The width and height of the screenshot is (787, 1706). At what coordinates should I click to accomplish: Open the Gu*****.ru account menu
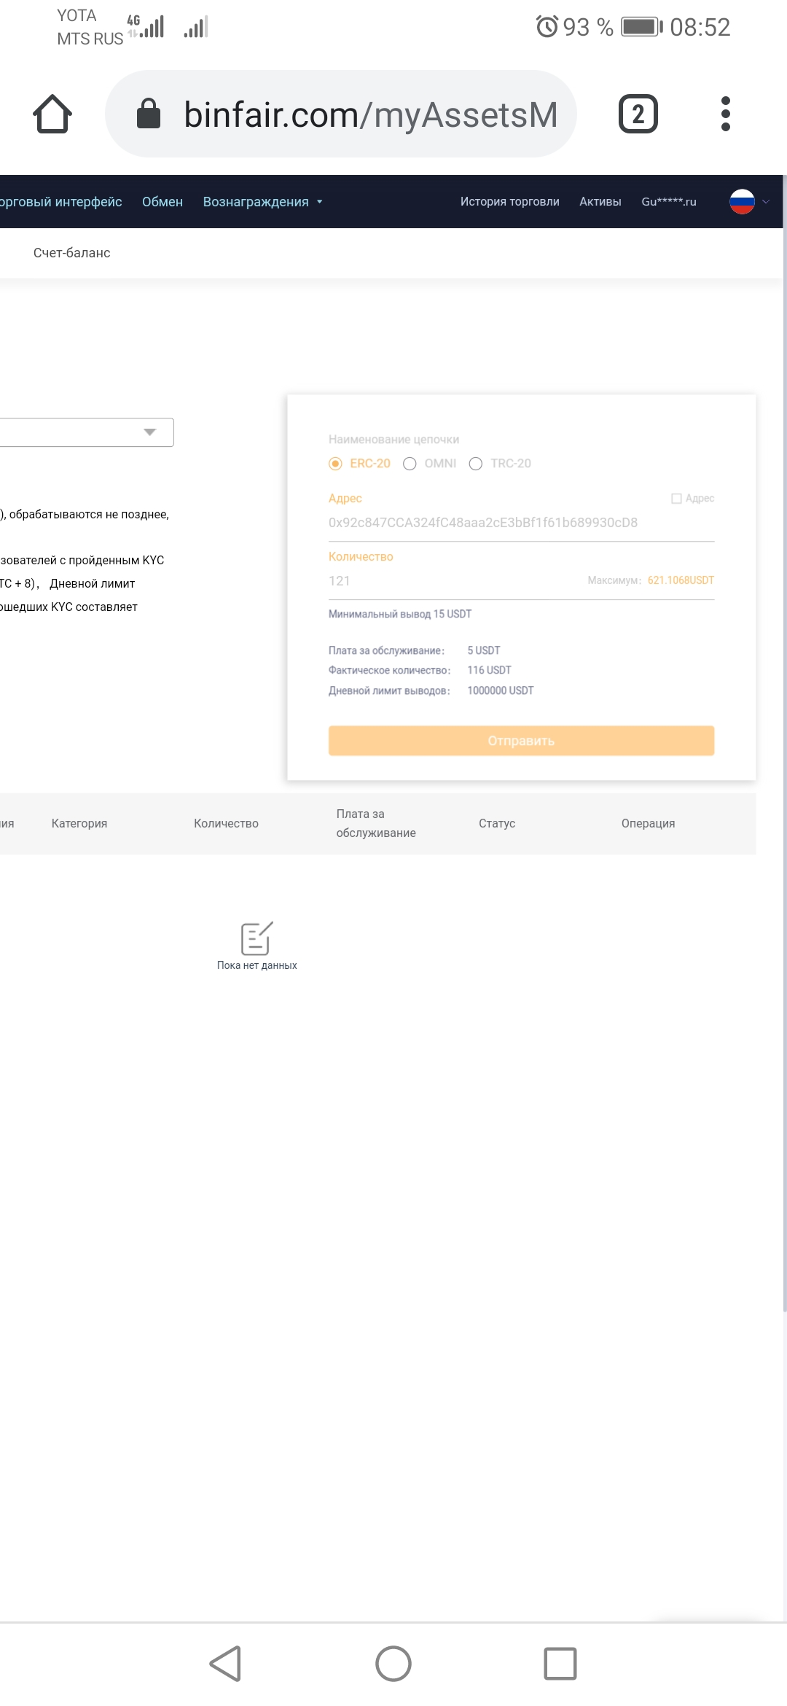[669, 202]
